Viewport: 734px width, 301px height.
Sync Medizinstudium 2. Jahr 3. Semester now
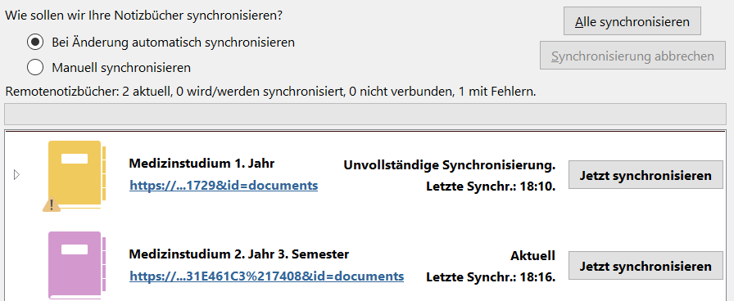coord(646,266)
